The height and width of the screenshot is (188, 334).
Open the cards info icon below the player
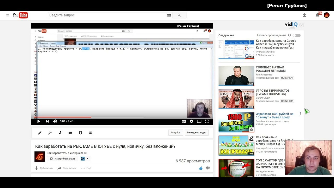[x=80, y=133]
